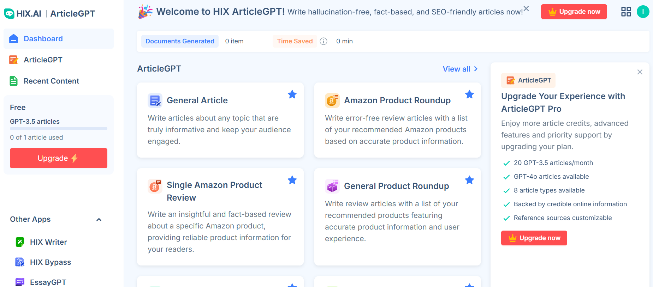Click the Amazon Product Roundup card icon
The height and width of the screenshot is (287, 653).
332,100
